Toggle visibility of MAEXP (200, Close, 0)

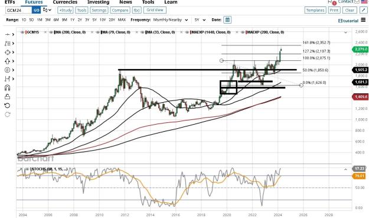[243, 32]
